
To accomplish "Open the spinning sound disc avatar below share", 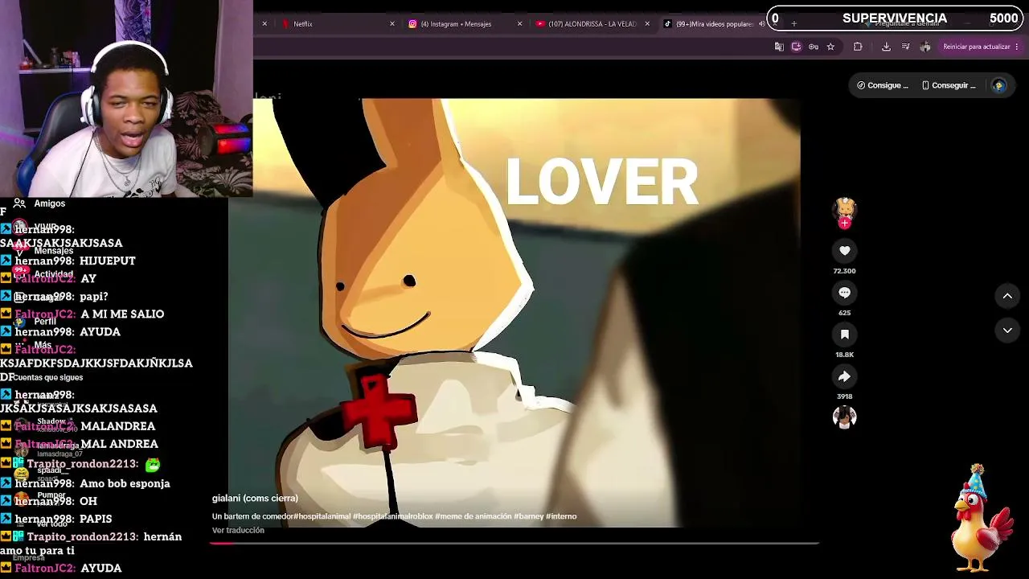I will pyautogui.click(x=844, y=417).
